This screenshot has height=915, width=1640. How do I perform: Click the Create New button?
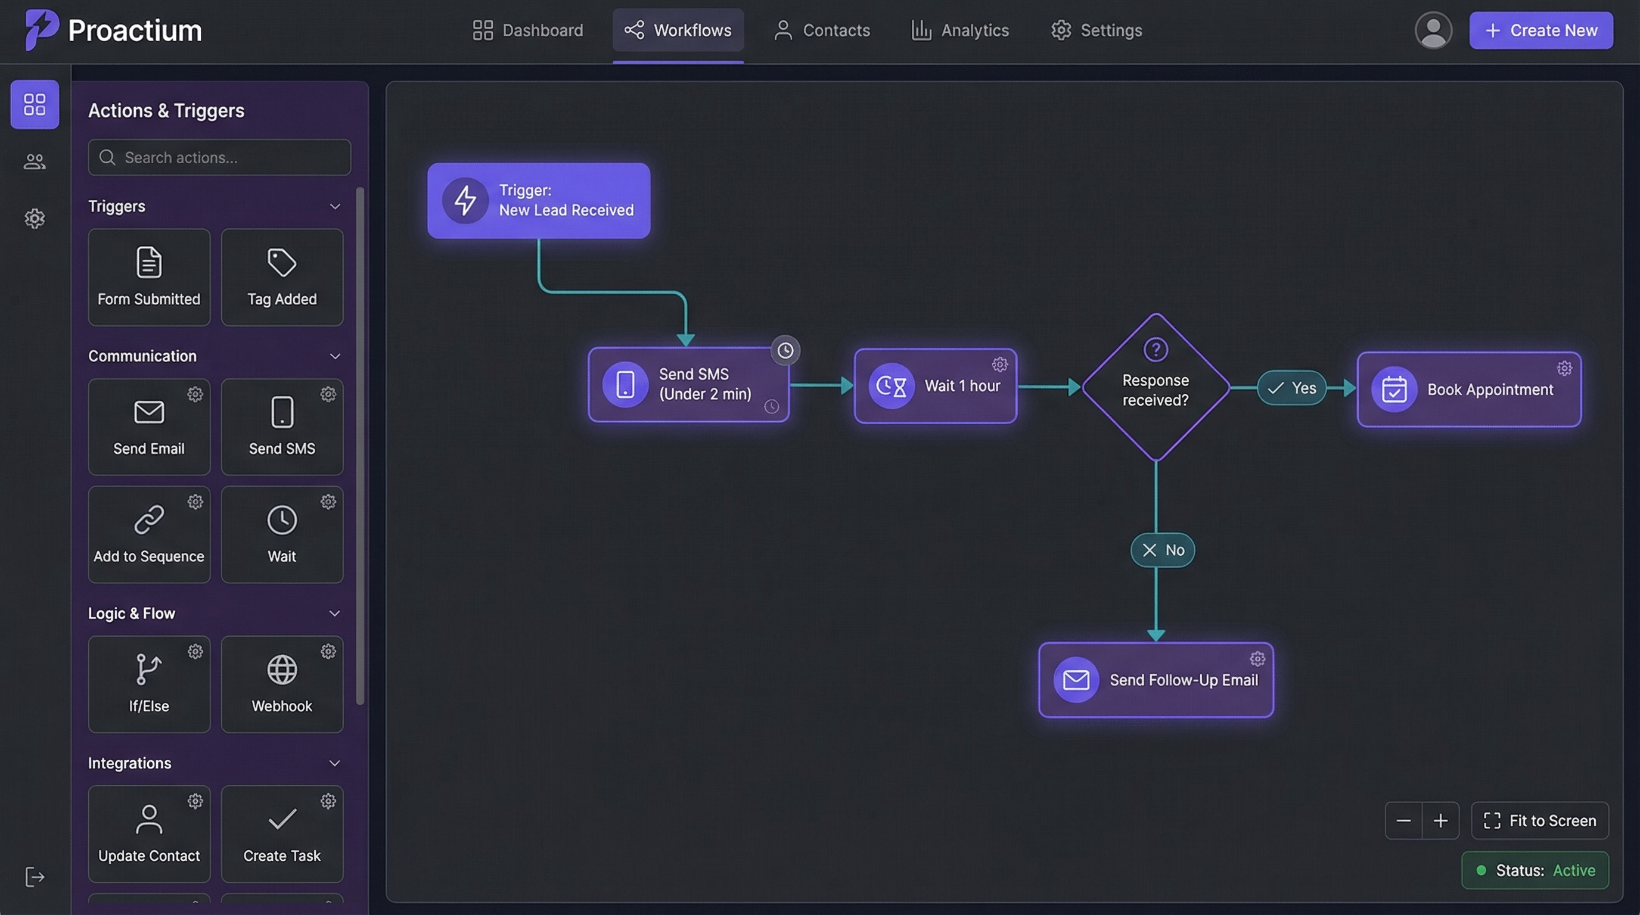pos(1540,30)
